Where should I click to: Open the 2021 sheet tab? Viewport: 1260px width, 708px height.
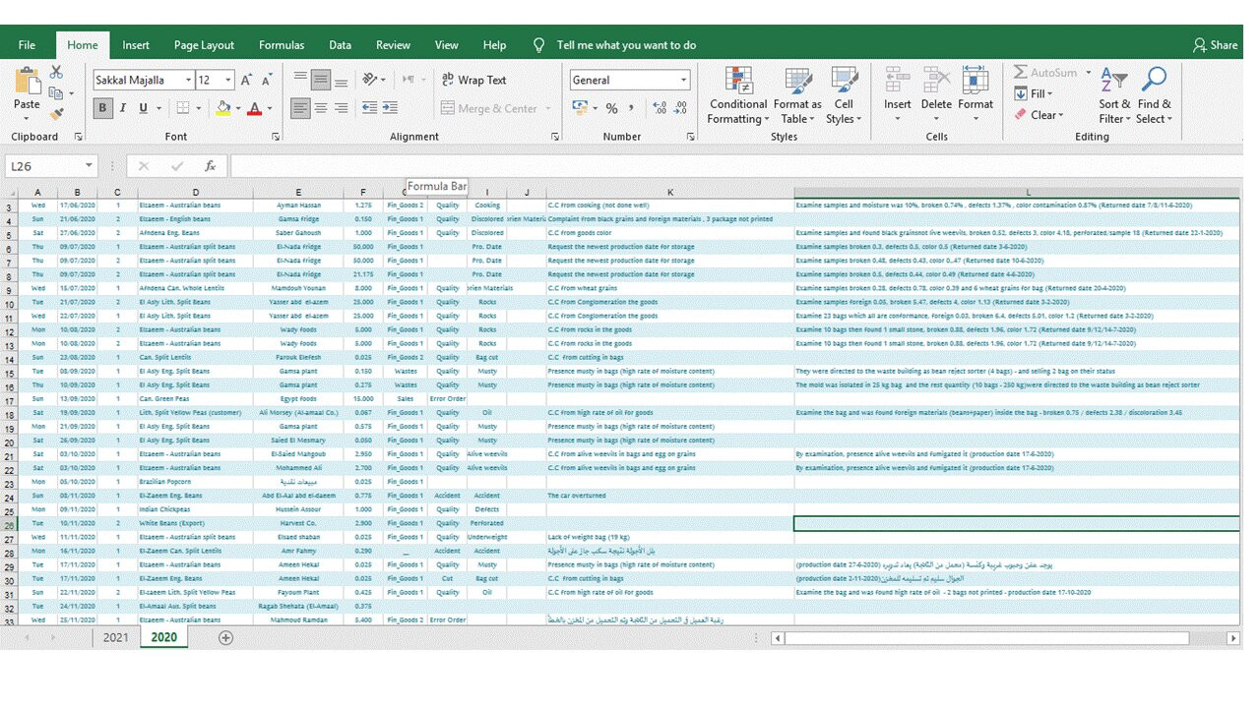point(116,637)
